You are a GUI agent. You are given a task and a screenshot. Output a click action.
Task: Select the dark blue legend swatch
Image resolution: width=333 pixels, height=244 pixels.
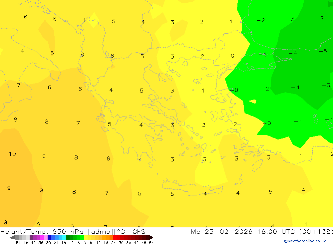click(49, 237)
